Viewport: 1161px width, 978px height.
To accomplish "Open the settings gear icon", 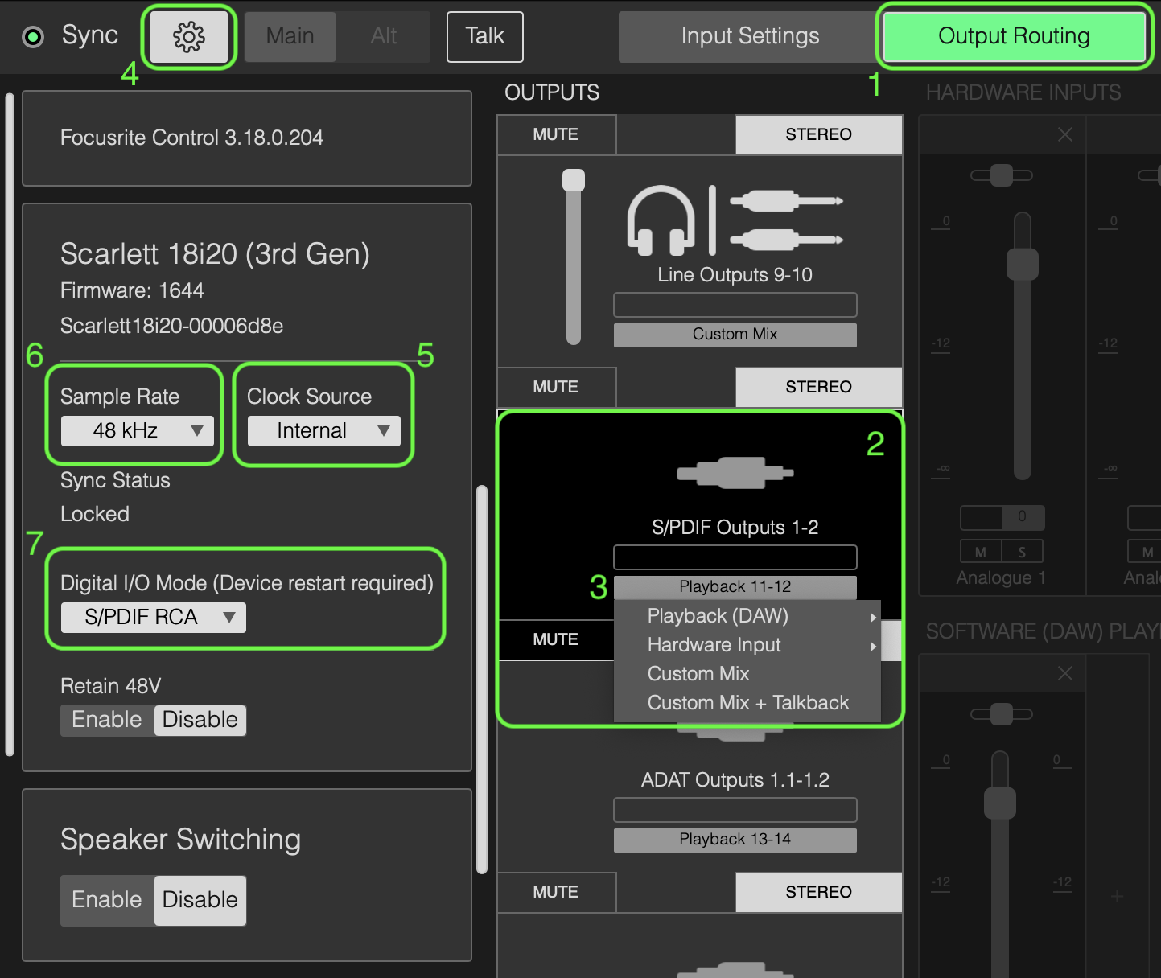I will coord(188,35).
